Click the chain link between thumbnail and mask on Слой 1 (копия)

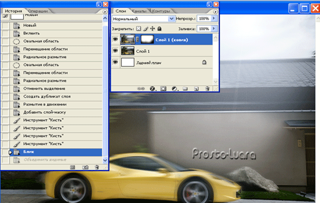[137, 39]
